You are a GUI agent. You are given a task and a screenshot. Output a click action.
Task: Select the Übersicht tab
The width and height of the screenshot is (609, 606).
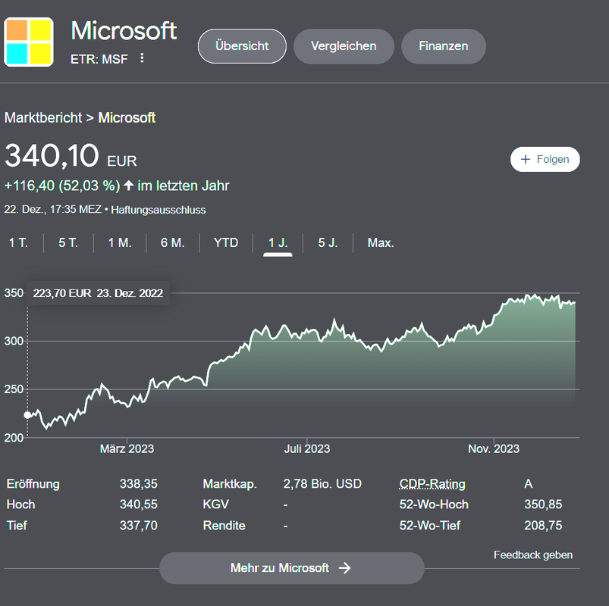[x=242, y=46]
